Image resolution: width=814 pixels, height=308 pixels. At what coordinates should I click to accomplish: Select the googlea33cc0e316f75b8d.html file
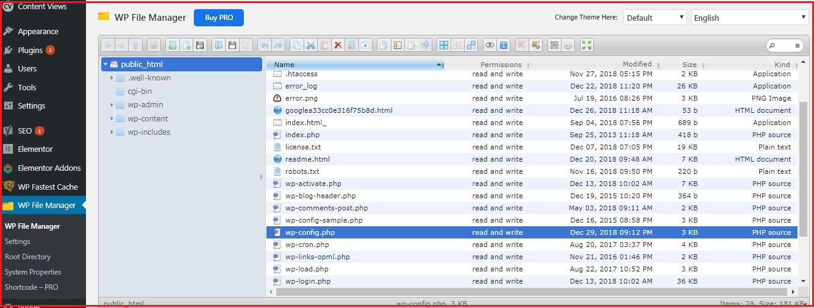coord(532,110)
